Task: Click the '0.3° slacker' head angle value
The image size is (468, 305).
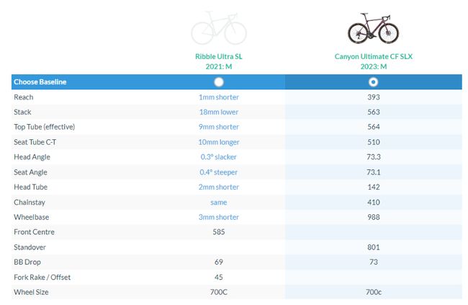Action: 219,157
